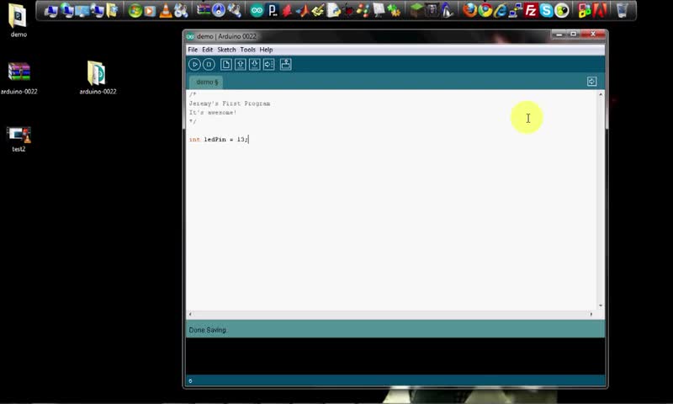Image resolution: width=673 pixels, height=404 pixels.
Task: Open the WinRAR books icon in the dock
Action: click(x=204, y=10)
